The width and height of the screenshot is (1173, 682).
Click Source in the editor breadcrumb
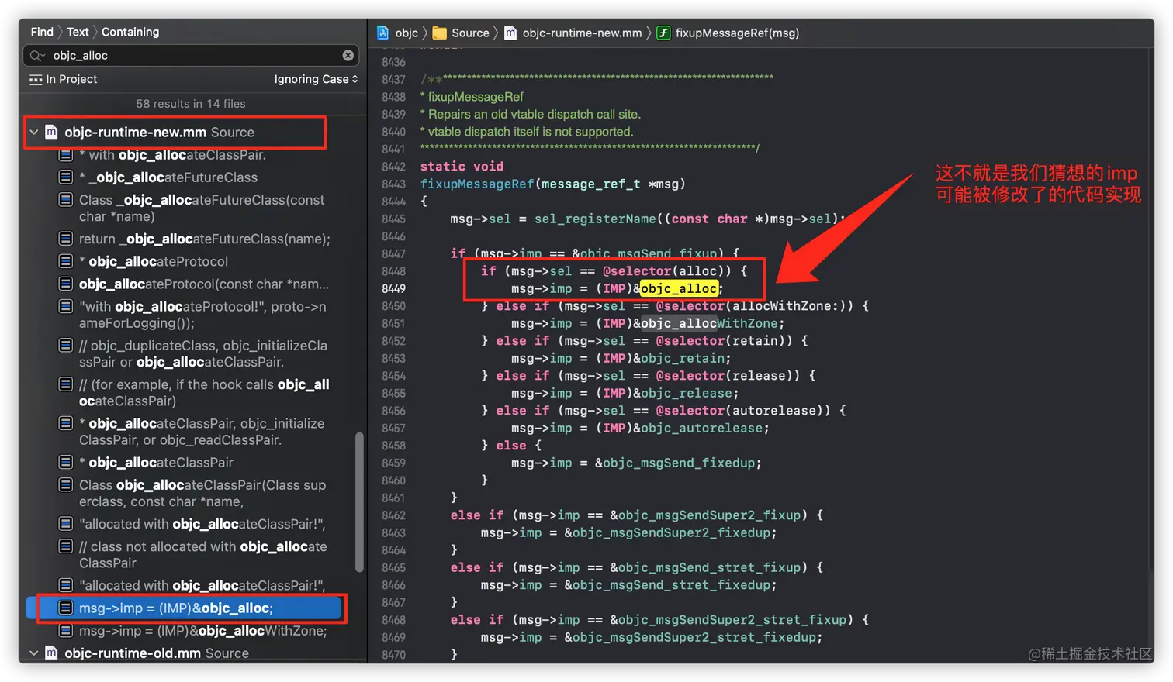click(x=470, y=33)
